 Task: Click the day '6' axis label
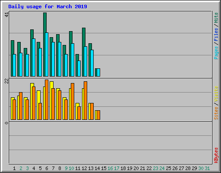click(x=47, y=168)
